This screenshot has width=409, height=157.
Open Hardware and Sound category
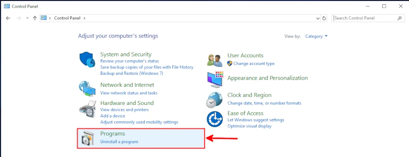[x=127, y=103]
